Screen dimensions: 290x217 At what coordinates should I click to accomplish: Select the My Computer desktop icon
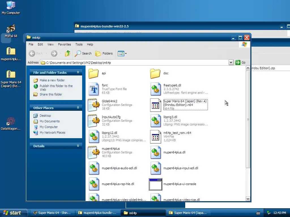coord(11,8)
